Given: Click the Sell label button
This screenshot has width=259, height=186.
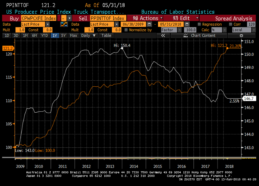Looking at the screenshot, I should tap(83, 18).
